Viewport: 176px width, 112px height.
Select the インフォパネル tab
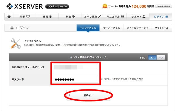pos(88,28)
